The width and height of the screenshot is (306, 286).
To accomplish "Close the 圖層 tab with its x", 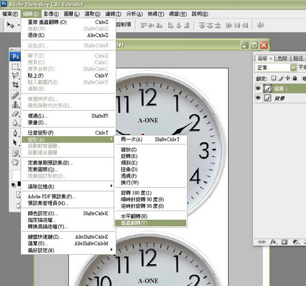I will [x=271, y=58].
